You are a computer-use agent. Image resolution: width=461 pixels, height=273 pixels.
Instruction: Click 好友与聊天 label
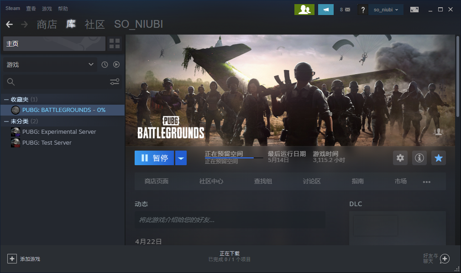coord(430,258)
